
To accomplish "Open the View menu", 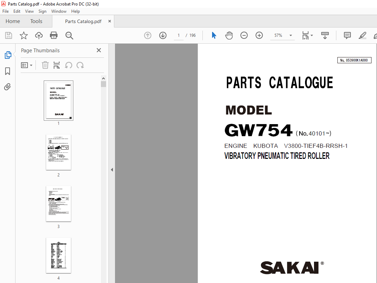I will pyautogui.click(x=29, y=11).
